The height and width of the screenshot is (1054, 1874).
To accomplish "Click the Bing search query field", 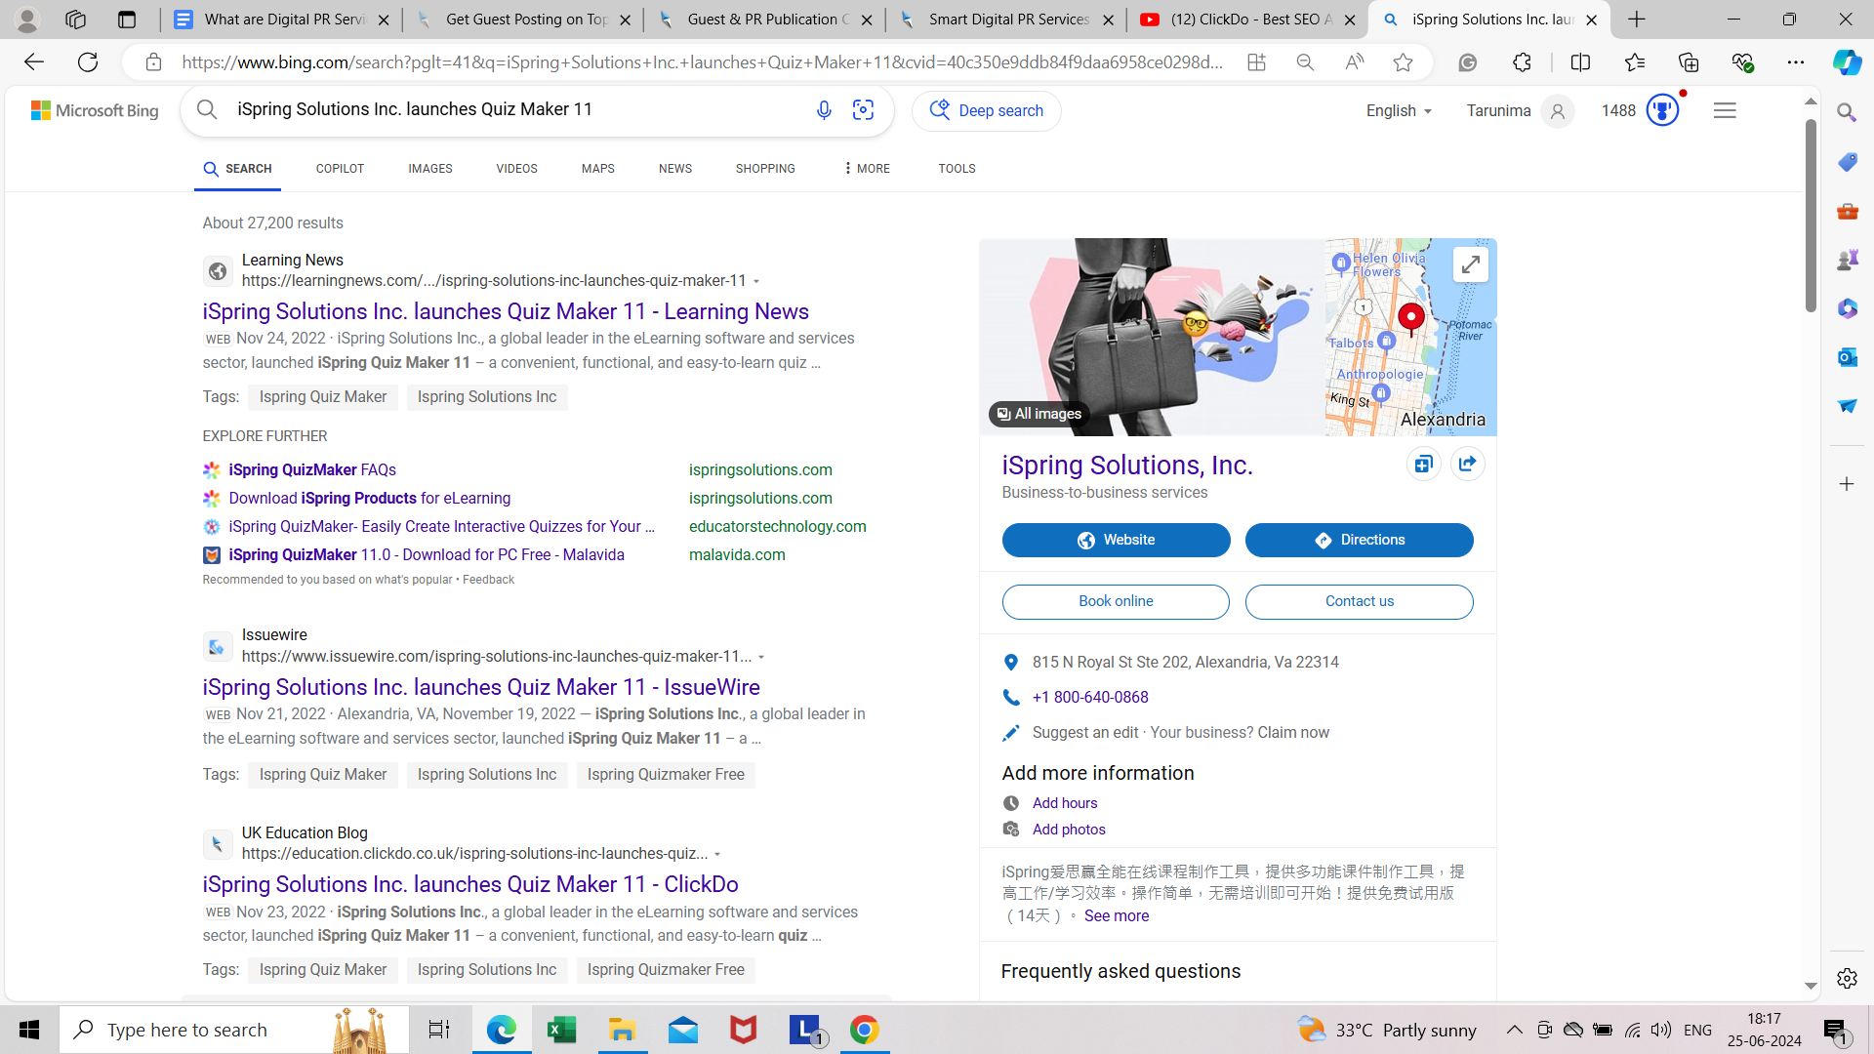I will pyautogui.click(x=517, y=109).
